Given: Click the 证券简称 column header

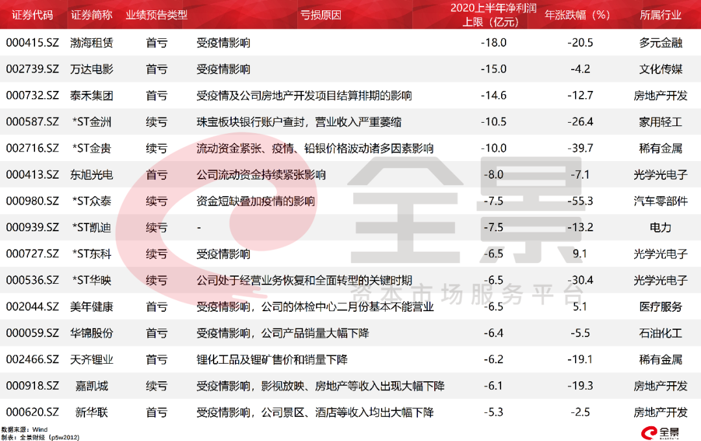Looking at the screenshot, I should tap(92, 15).
